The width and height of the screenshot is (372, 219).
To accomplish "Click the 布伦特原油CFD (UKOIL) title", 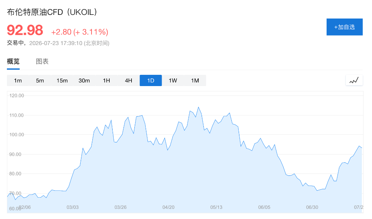I will (x=52, y=12).
